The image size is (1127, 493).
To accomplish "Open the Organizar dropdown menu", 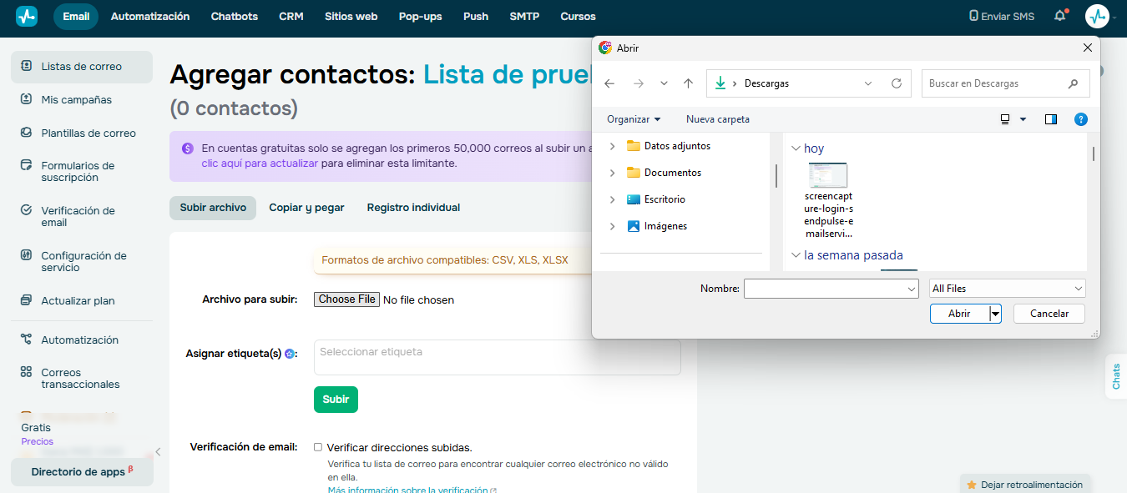I will click(x=634, y=119).
